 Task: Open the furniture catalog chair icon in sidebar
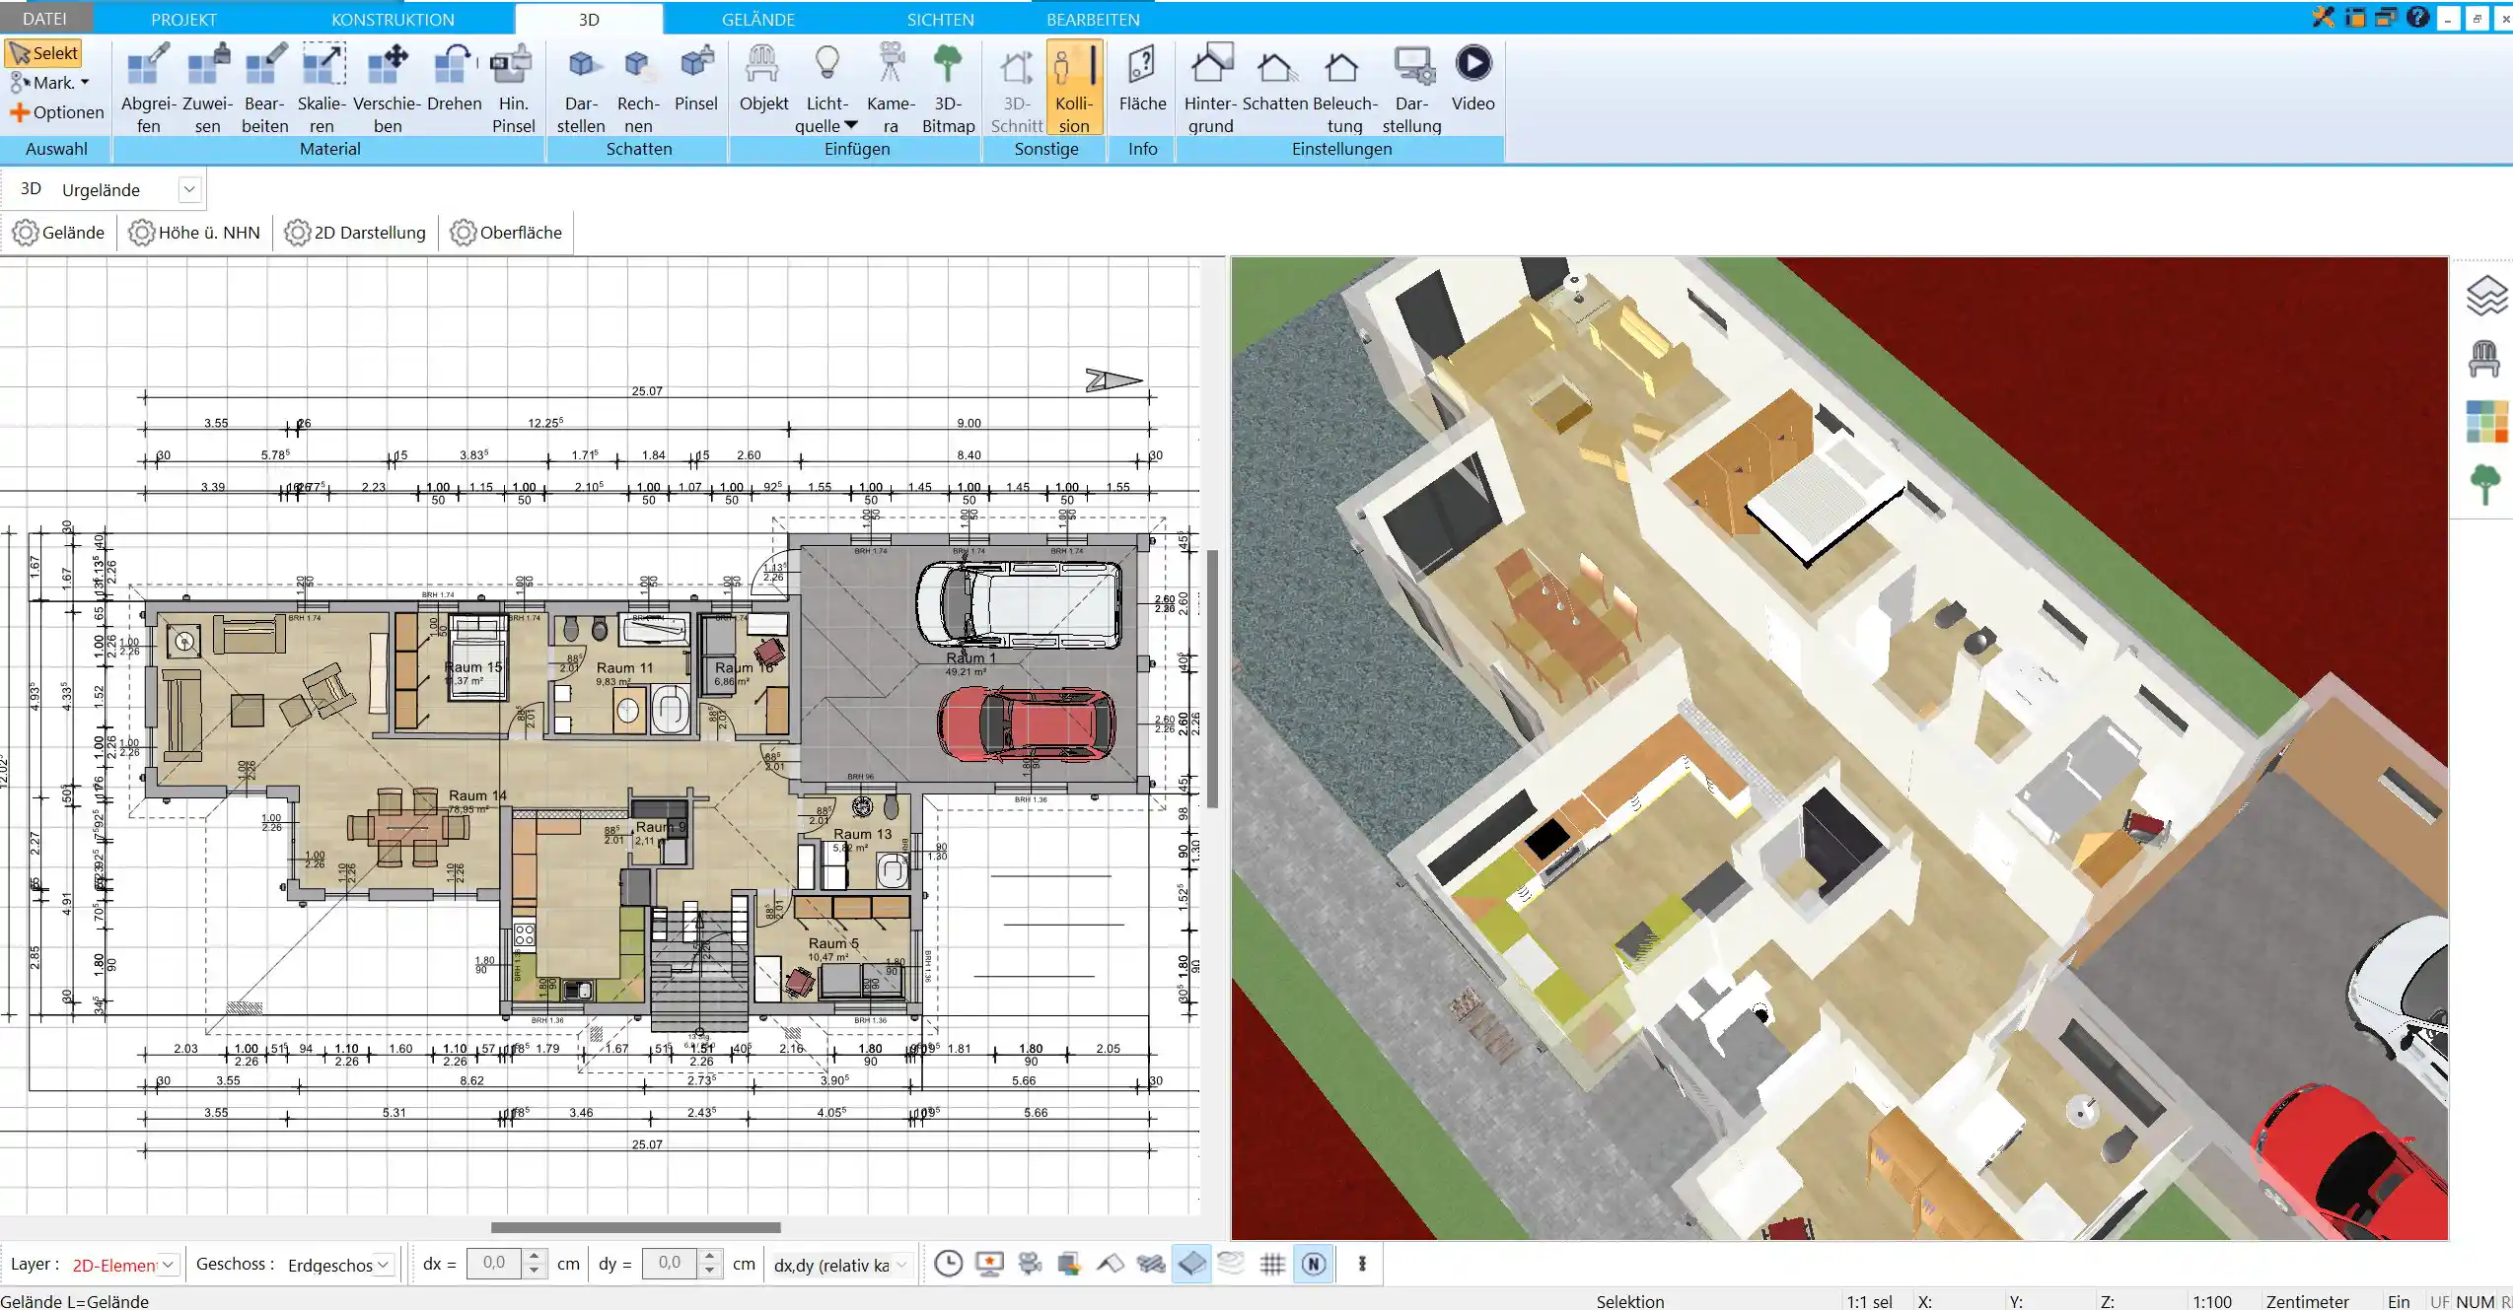point(2484,359)
